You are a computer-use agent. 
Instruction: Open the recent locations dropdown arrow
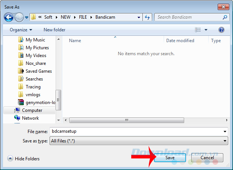[26, 18]
